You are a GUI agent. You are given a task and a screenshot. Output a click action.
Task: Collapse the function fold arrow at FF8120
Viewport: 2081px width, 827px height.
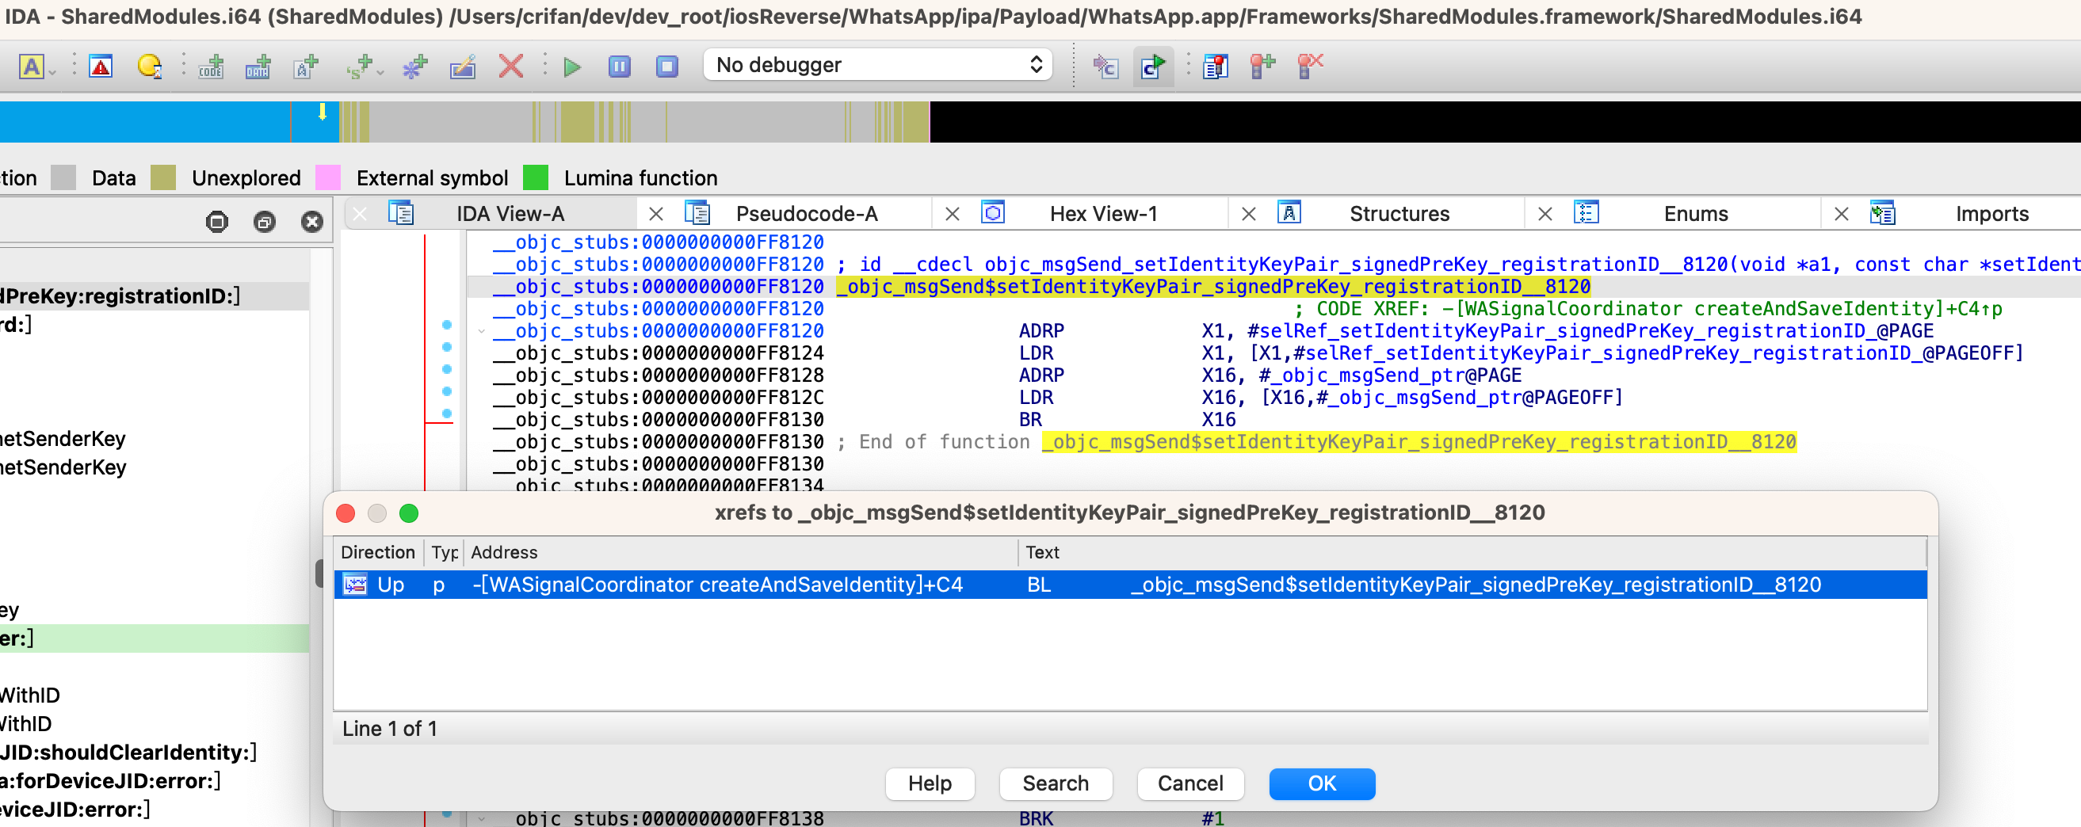coord(482,331)
